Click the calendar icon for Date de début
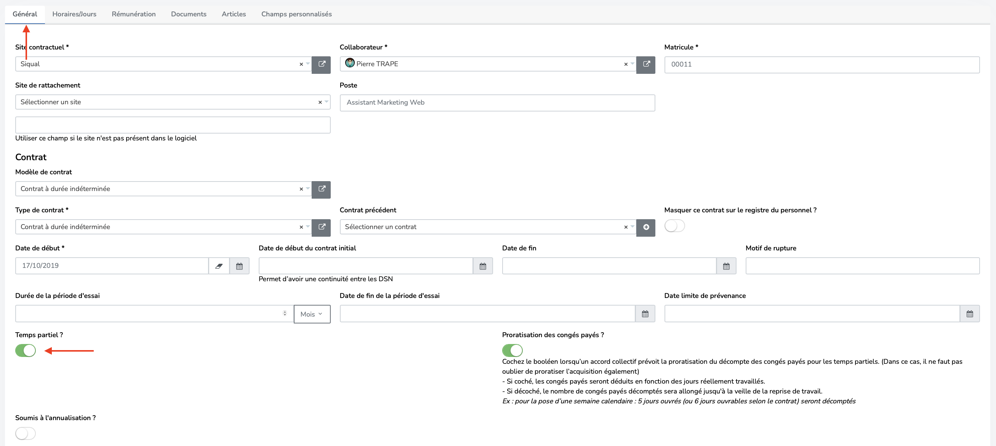The image size is (996, 446). pyautogui.click(x=240, y=265)
